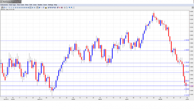Image resolution: width=194 pixels, height=109 pixels.
Task: Open the Edit menu
Action: point(31,5)
